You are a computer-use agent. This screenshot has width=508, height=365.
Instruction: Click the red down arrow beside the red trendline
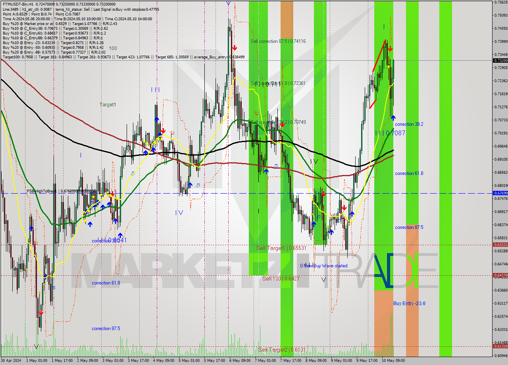[x=390, y=48]
